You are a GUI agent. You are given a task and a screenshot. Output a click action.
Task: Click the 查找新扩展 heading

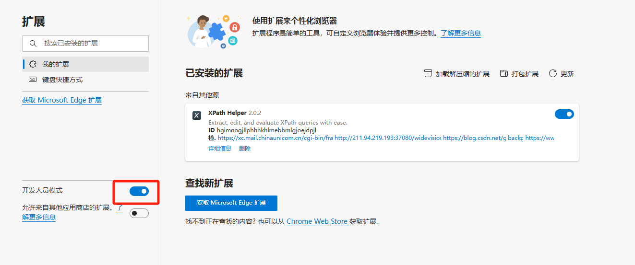coord(209,184)
